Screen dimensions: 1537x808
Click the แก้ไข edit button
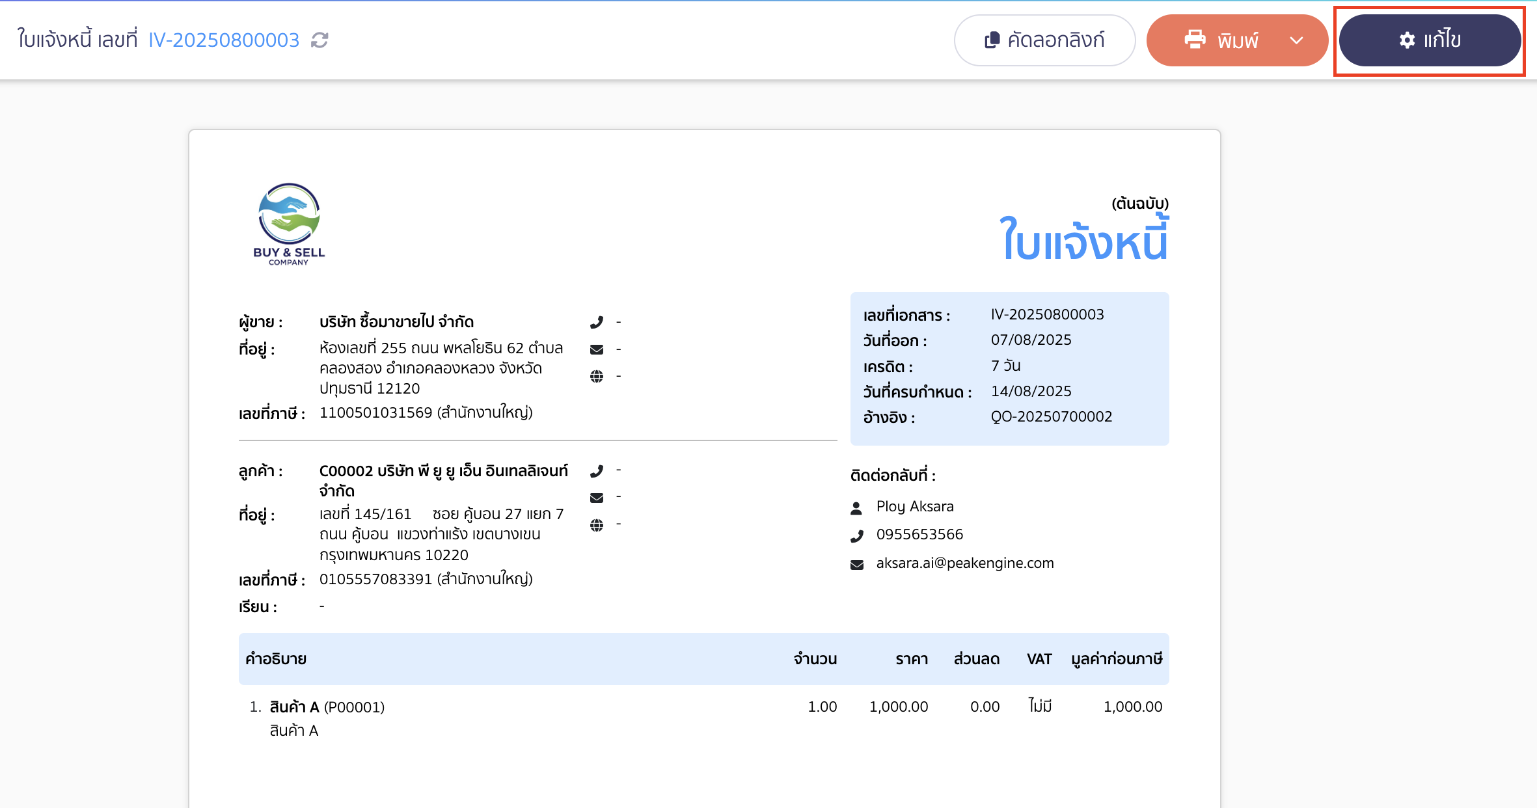tap(1430, 40)
